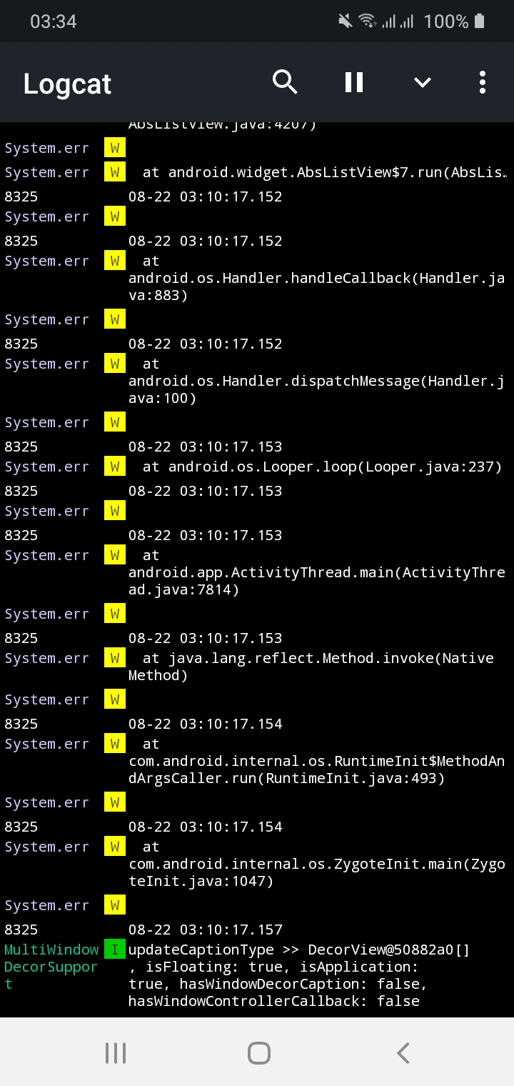
Task: Pause logging with the toolbar toggle
Action: tap(353, 81)
